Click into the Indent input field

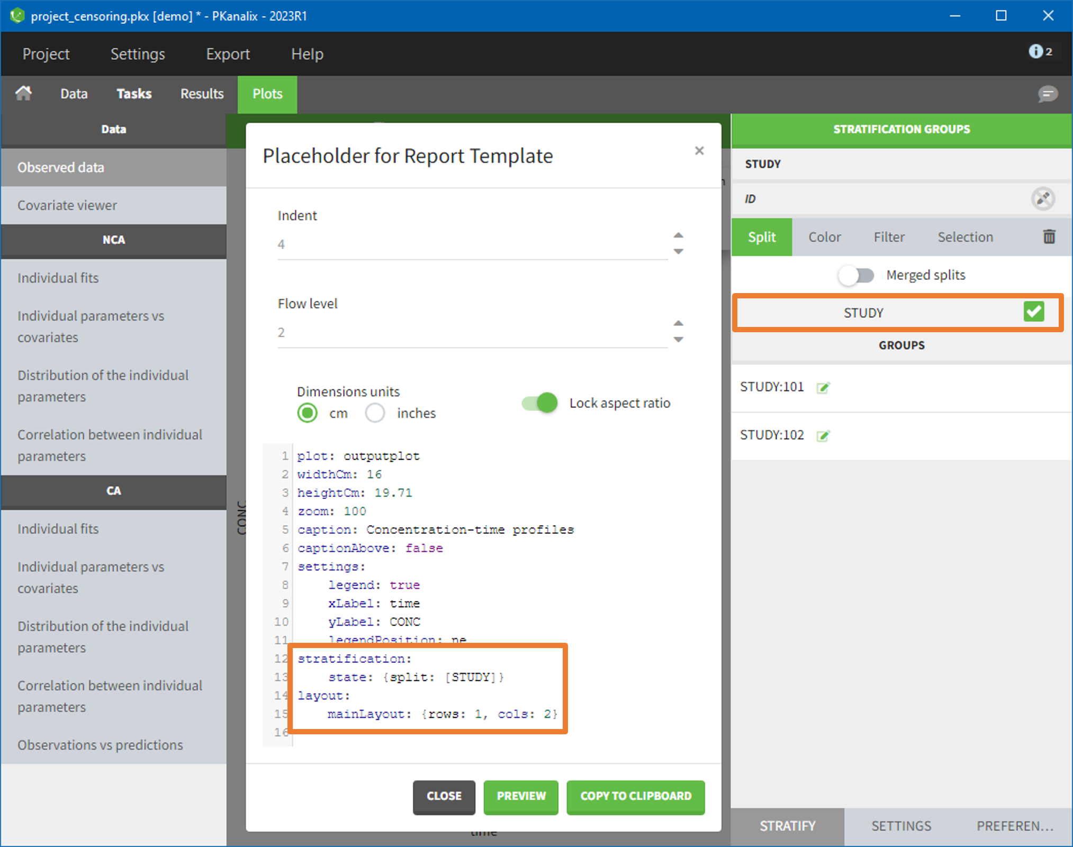[471, 244]
